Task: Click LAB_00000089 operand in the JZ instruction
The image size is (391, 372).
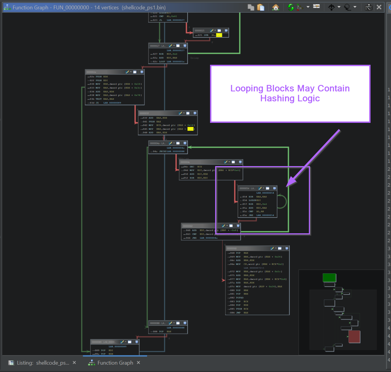Action: [x=112, y=103]
